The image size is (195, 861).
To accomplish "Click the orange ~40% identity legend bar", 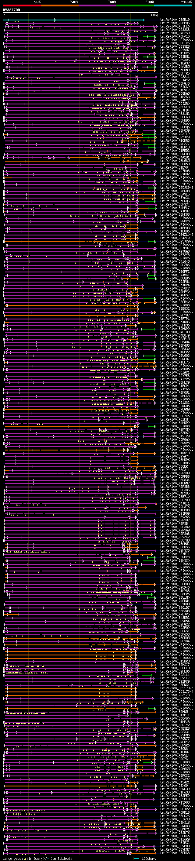I will (x=60, y=5).
